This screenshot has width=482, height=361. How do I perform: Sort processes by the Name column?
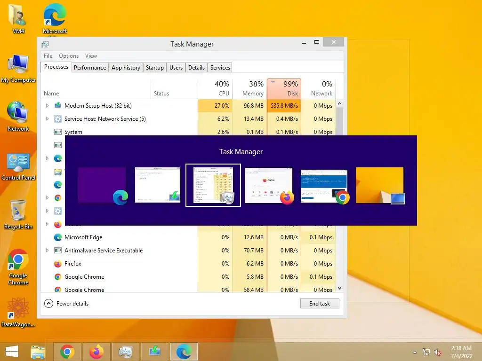click(x=96, y=89)
